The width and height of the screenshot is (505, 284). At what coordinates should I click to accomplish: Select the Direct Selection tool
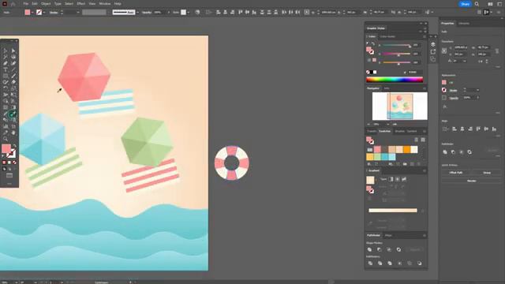pos(13,50)
